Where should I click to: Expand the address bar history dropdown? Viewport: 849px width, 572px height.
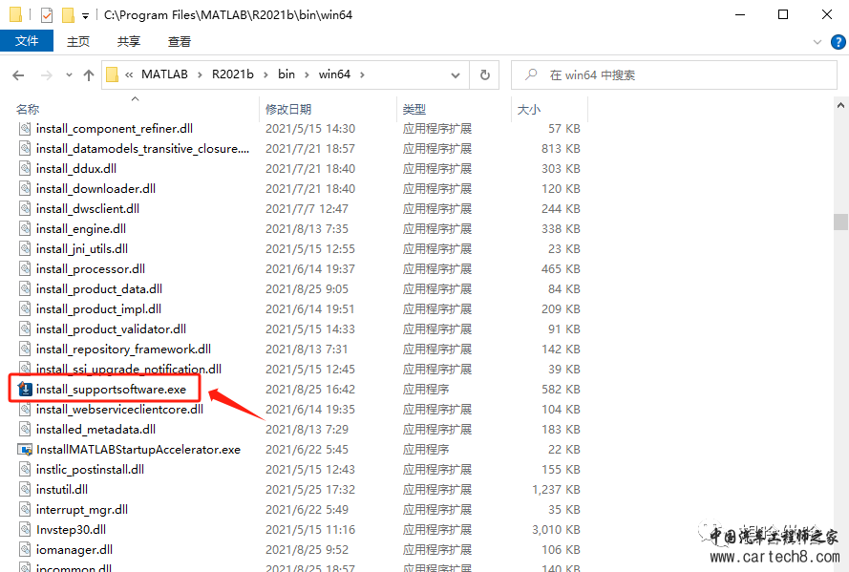[456, 75]
